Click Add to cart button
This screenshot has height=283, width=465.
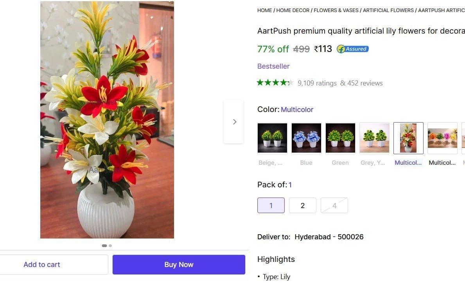(42, 265)
